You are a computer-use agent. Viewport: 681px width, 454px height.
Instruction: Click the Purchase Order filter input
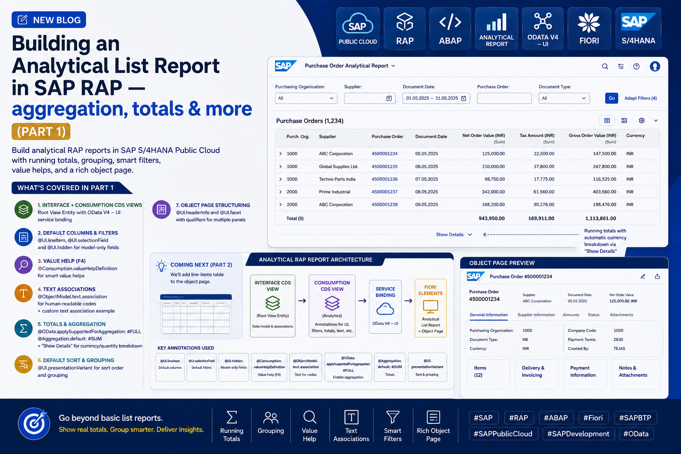pyautogui.click(x=504, y=98)
